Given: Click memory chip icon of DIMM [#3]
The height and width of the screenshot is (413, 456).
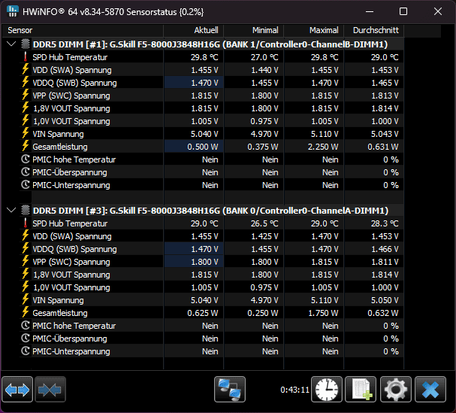Looking at the screenshot, I should click(x=26, y=211).
